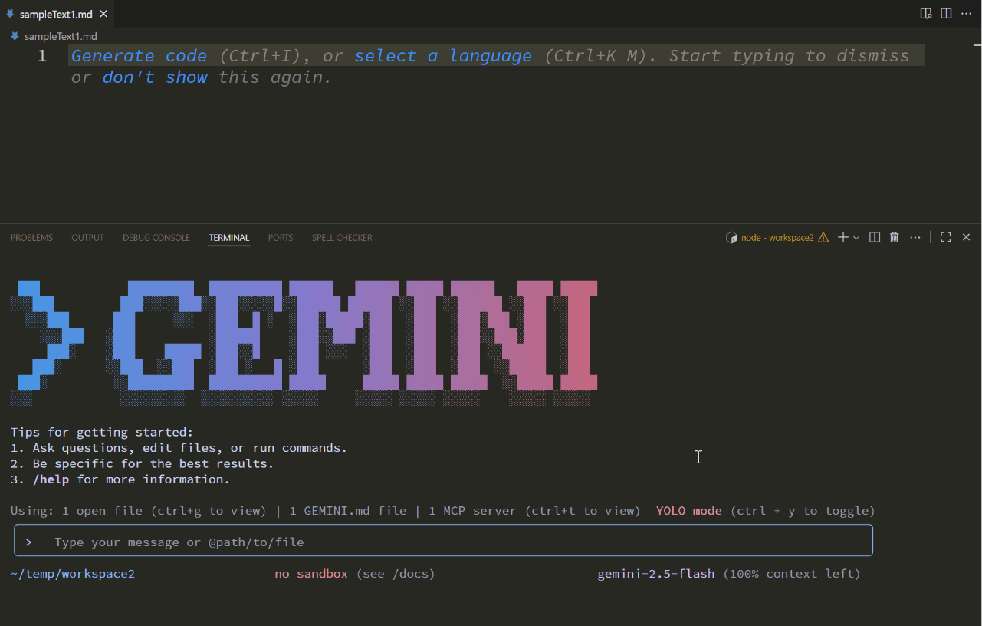Click the gemini-2.5-flash model name
Image resolution: width=982 pixels, height=626 pixels.
(656, 574)
